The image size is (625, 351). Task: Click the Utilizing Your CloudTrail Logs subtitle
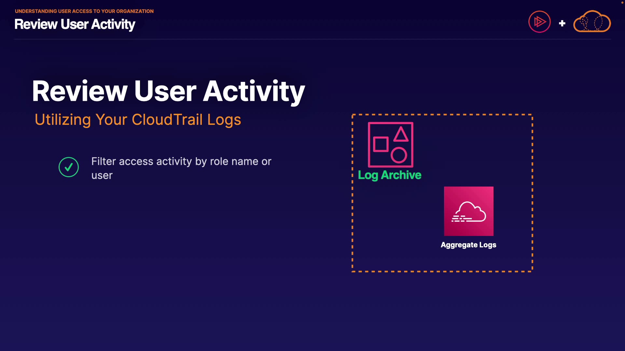[138, 120]
